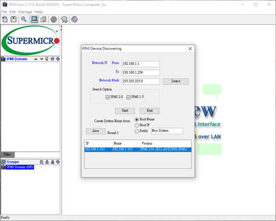Click the Groups panel header icon
Image resolution: width=276 pixels, height=221 pixels.
[x=3, y=162]
